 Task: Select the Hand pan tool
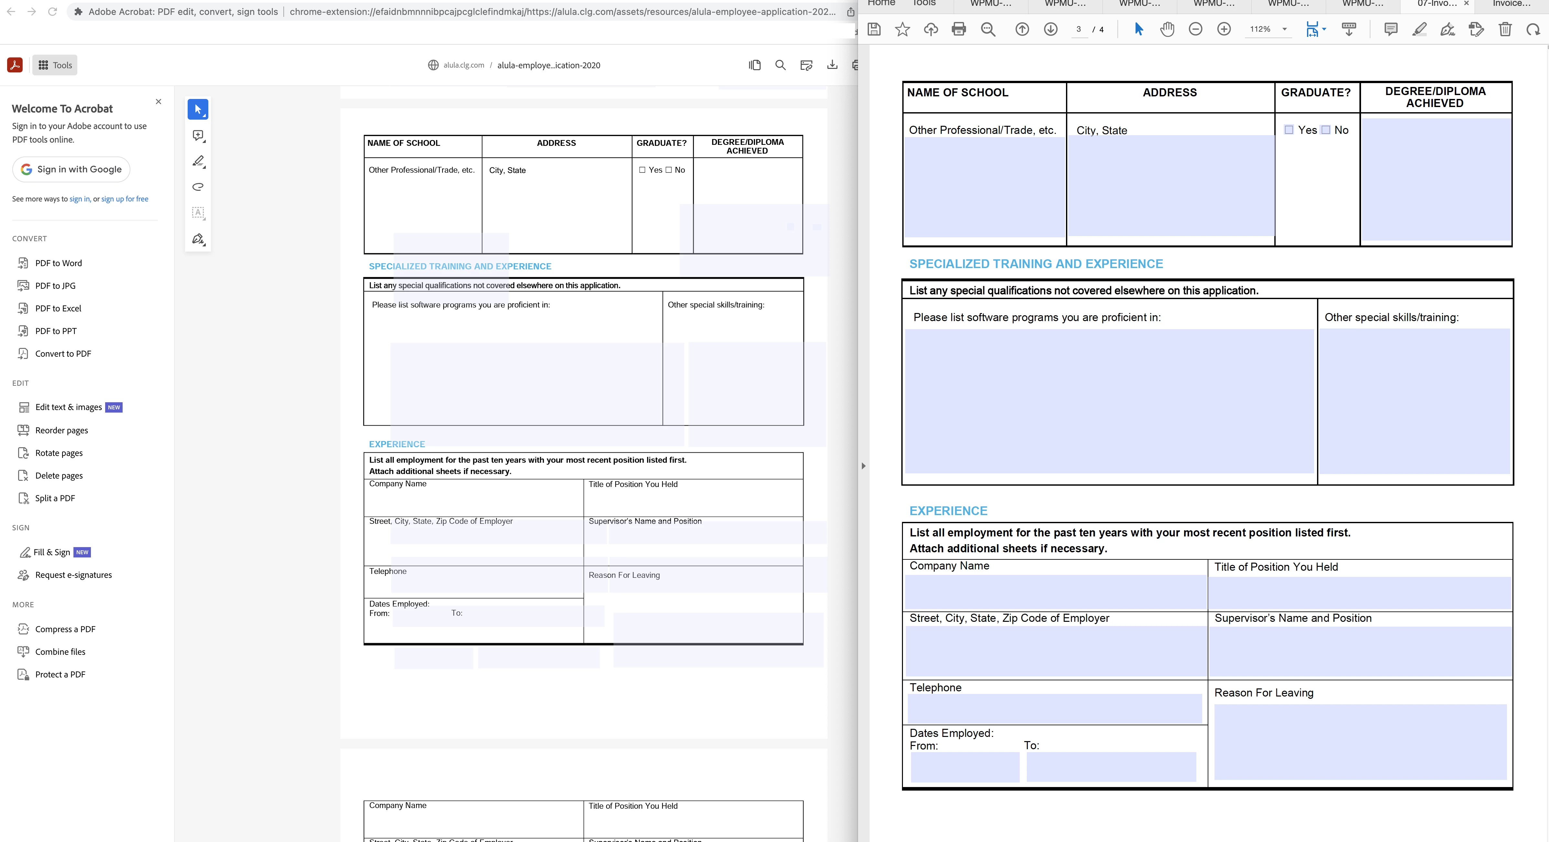point(1167,29)
